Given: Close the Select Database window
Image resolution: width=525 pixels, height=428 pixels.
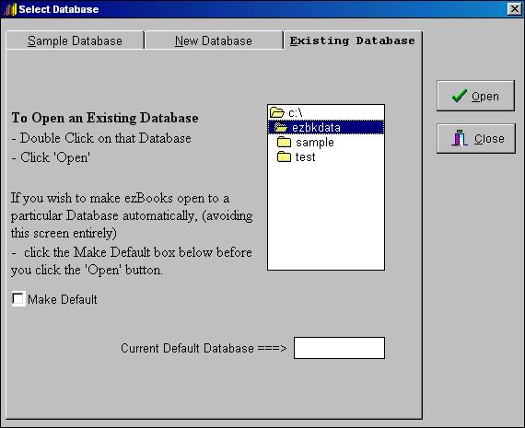Looking at the screenshot, I should tap(514, 9).
